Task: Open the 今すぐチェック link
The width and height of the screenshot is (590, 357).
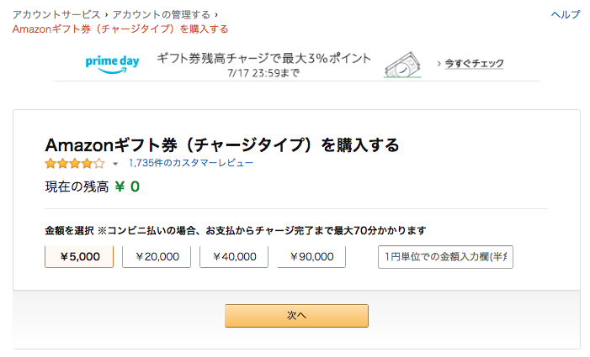Action: coord(474,64)
